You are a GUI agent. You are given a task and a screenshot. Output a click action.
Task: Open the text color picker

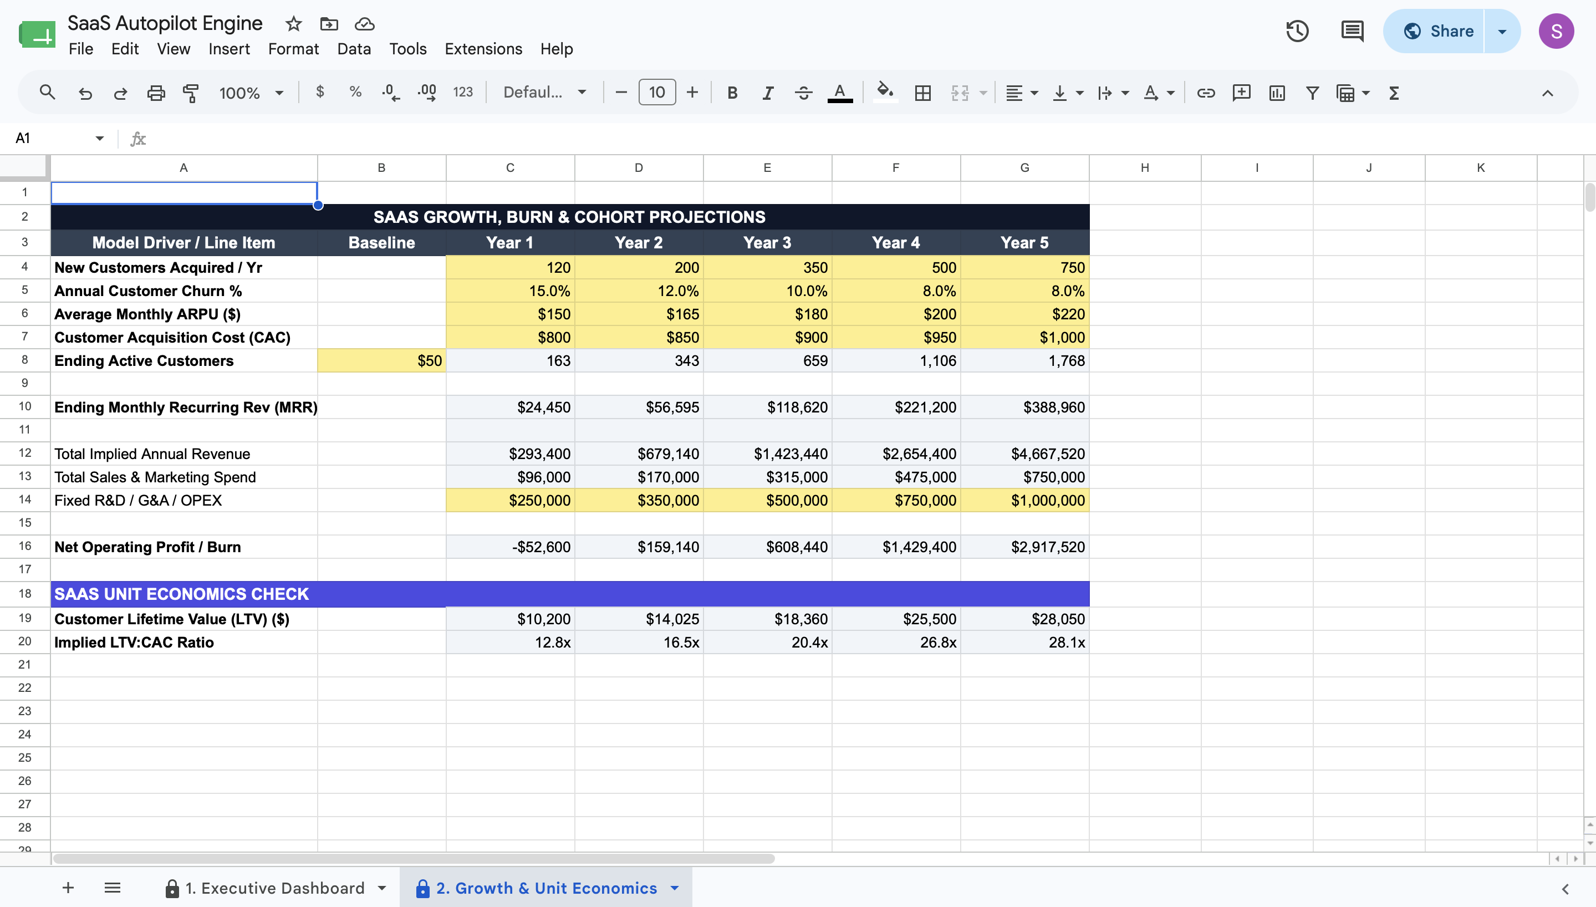pyautogui.click(x=839, y=93)
